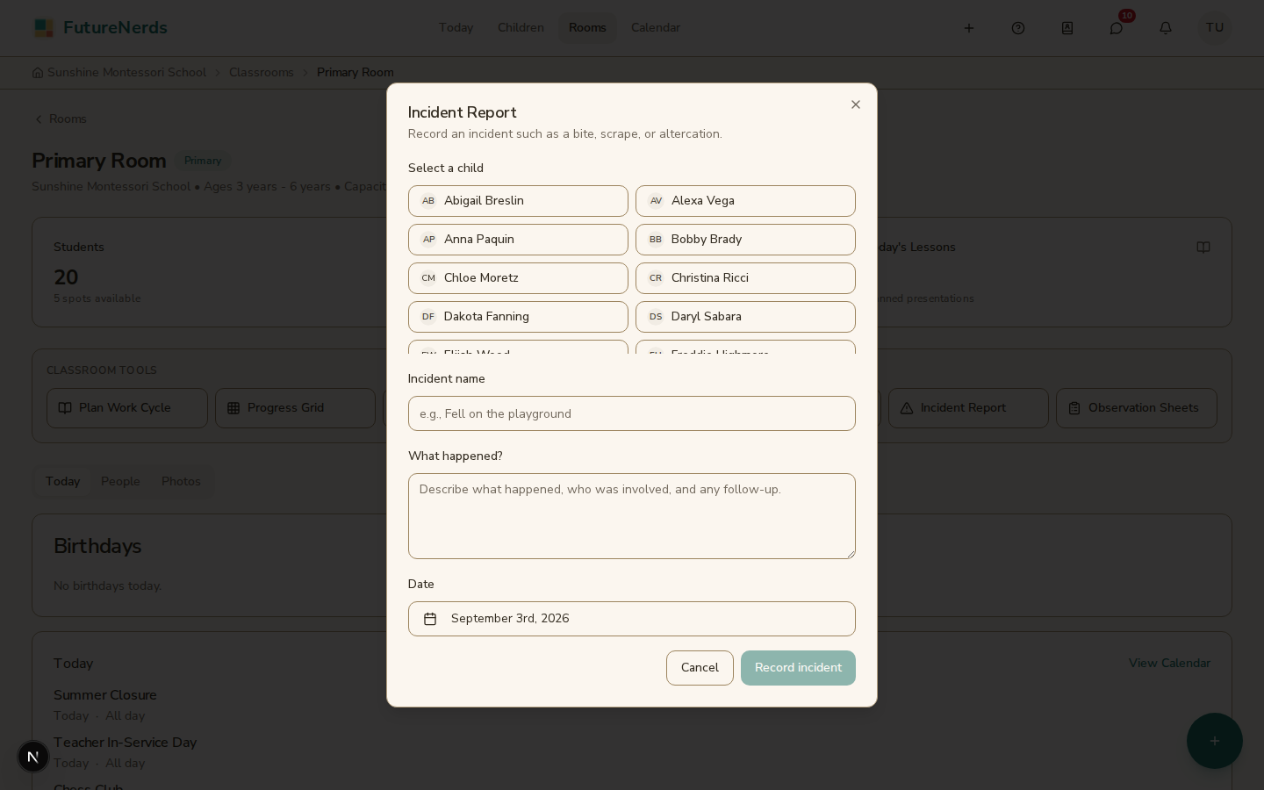The width and height of the screenshot is (1264, 790).
Task: Open the FutureNerds logo home
Action: coord(100,28)
